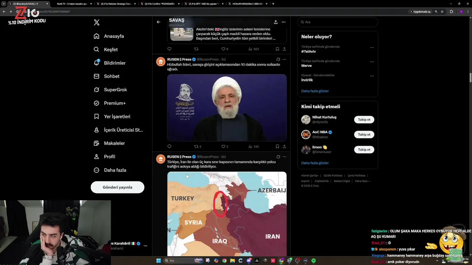Image resolution: width=472 pixels, height=265 pixels.
Task: Bookmark the top tweet with 662 views
Action: point(277,49)
